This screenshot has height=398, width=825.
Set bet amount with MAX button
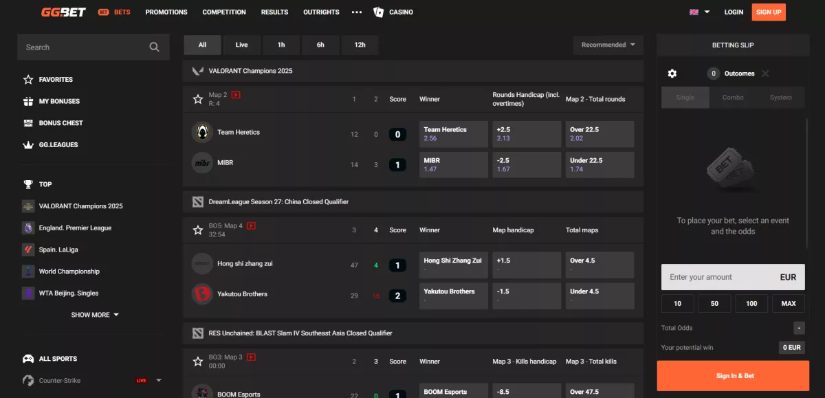(789, 304)
